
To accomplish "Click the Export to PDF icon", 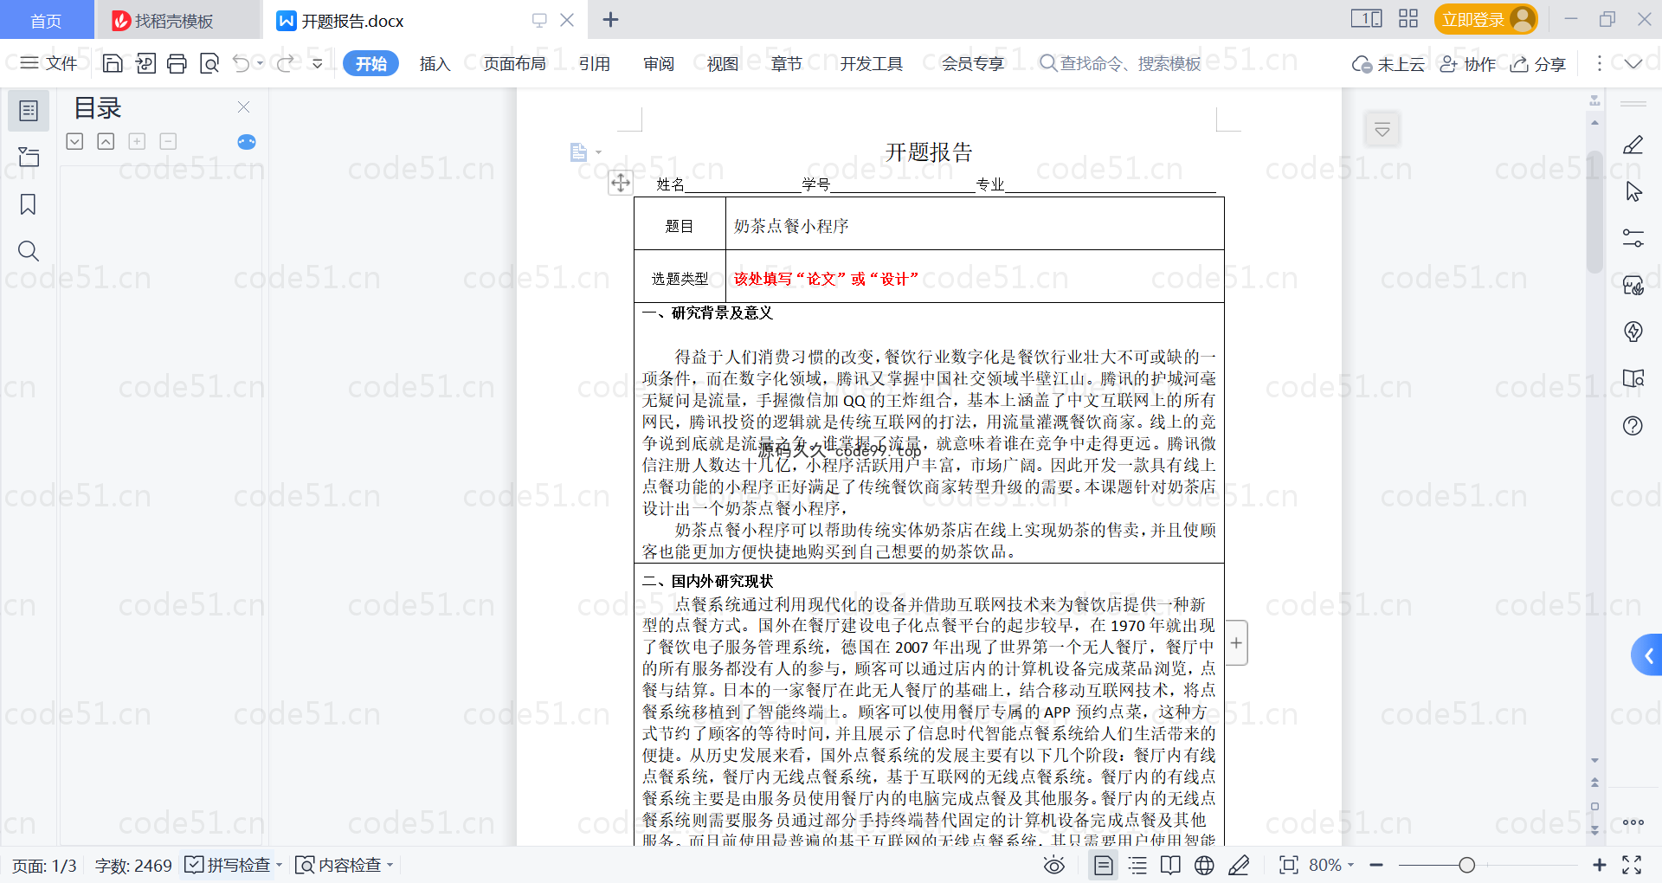I will click(x=145, y=63).
